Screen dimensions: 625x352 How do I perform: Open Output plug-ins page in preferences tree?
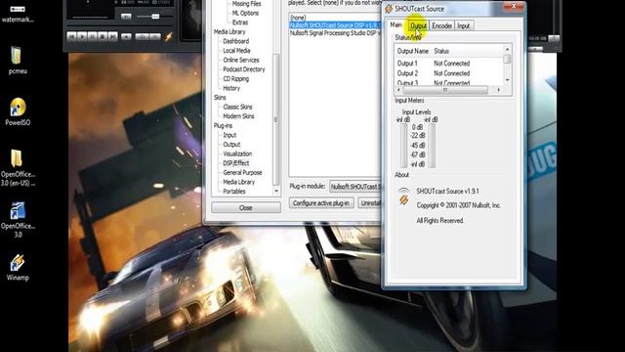pos(231,145)
